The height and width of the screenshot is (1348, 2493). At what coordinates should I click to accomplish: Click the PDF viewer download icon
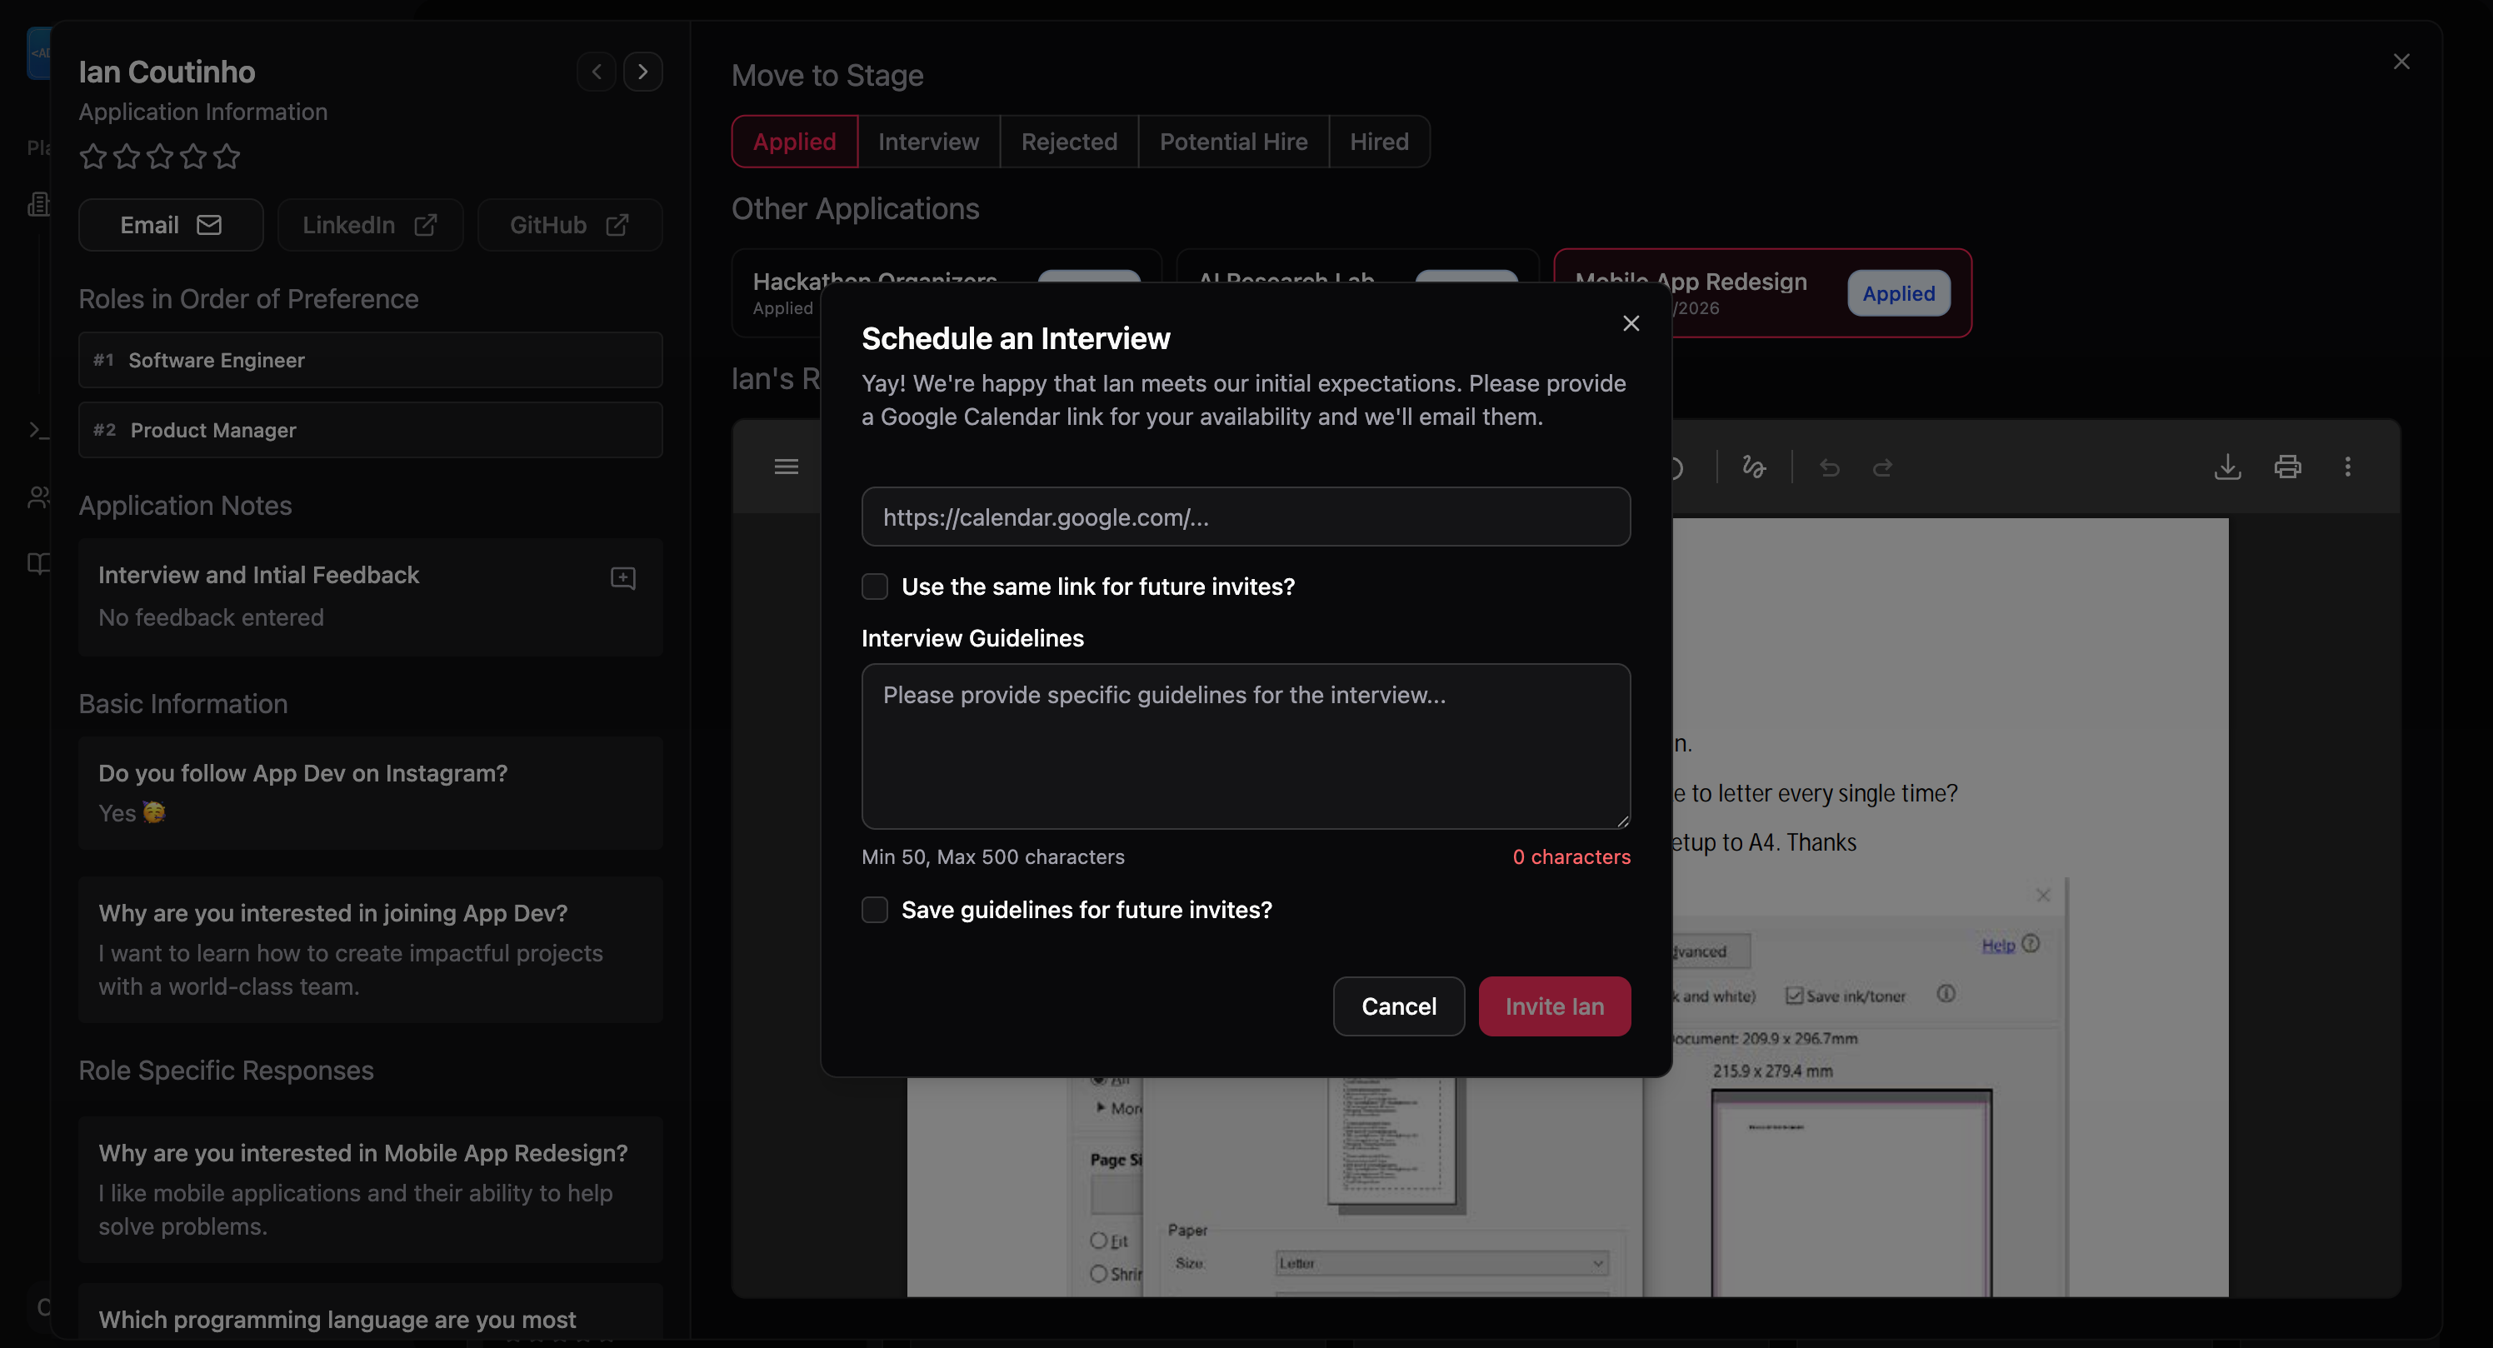pyautogui.click(x=2227, y=467)
